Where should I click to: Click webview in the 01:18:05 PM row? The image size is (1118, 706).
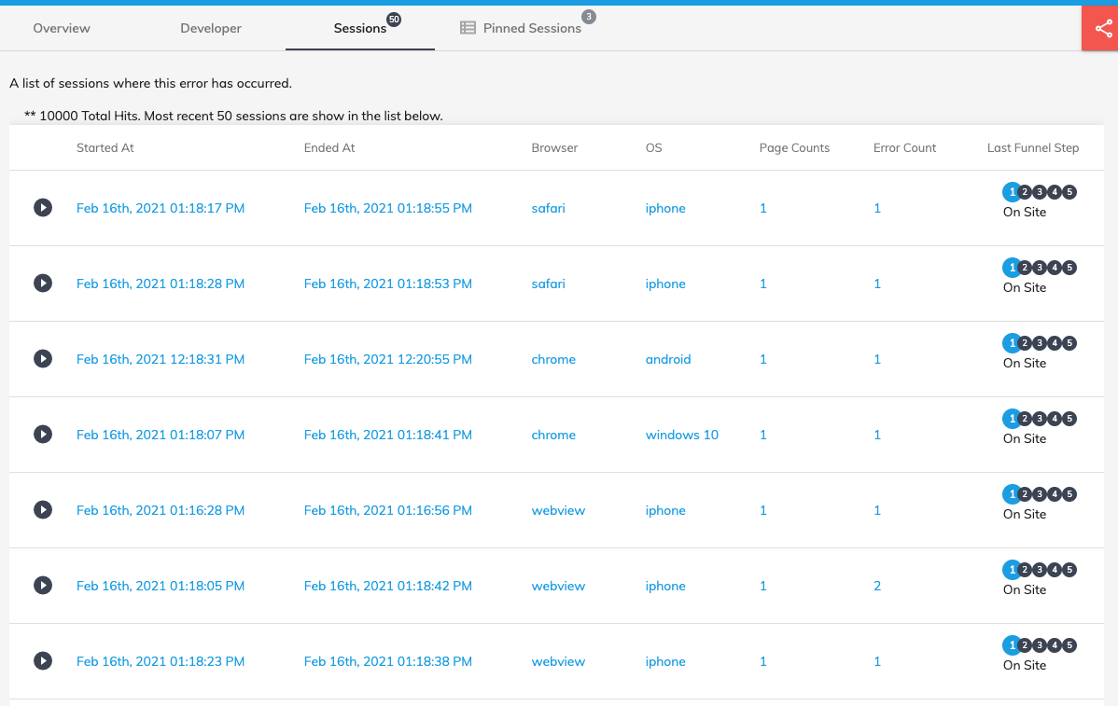click(558, 586)
